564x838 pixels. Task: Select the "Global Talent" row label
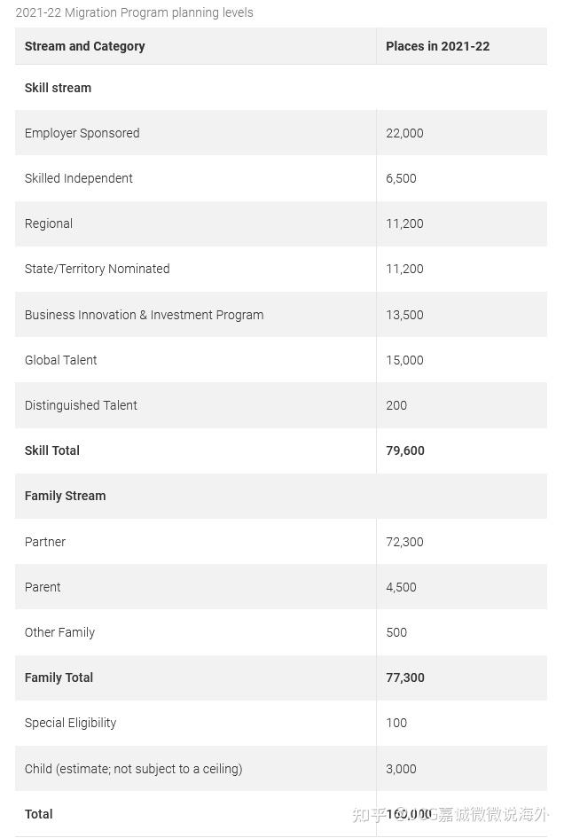click(60, 360)
